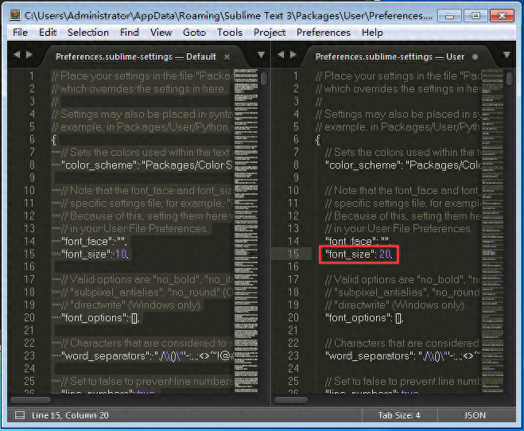This screenshot has width=524, height=431.
Task: Click the right pane minimap
Action: (x=492, y=231)
